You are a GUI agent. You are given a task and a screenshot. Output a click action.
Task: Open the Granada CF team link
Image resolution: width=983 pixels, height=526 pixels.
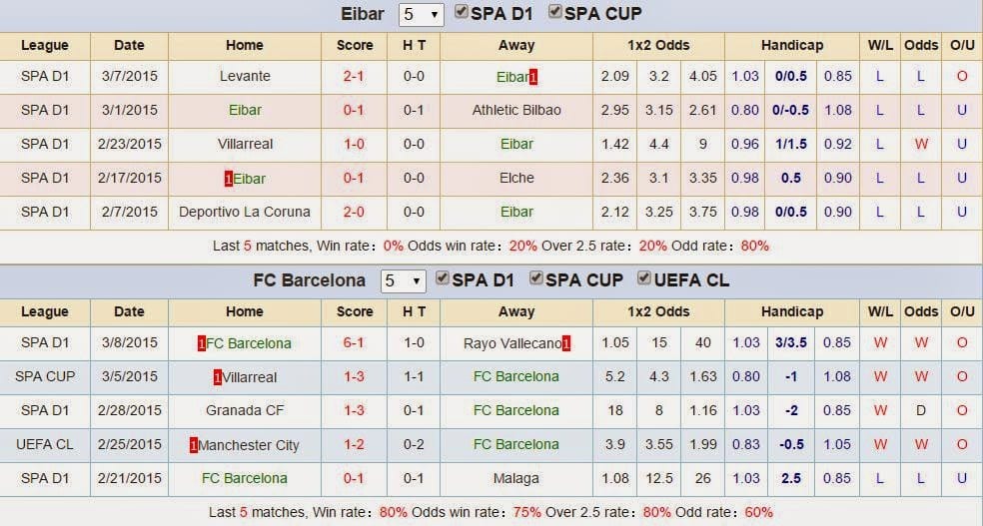[244, 410]
